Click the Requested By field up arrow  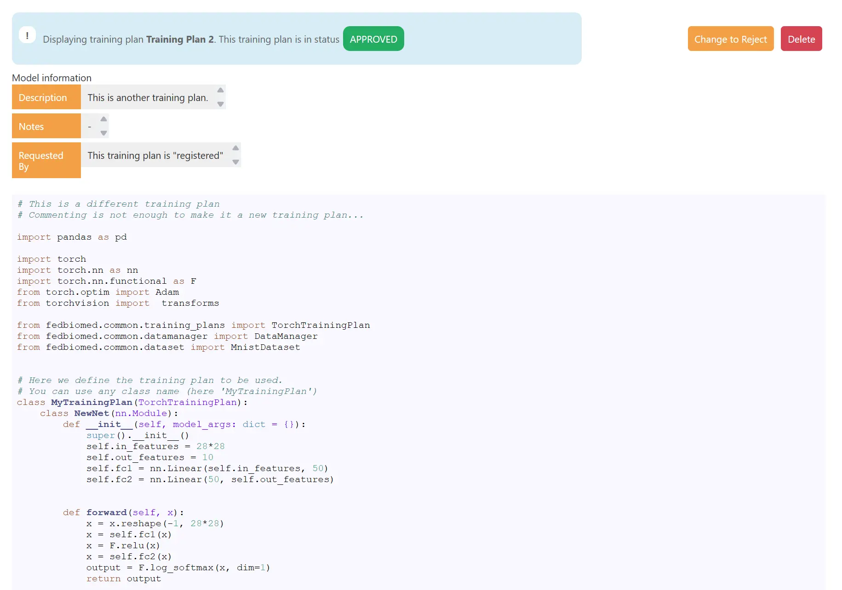click(236, 148)
